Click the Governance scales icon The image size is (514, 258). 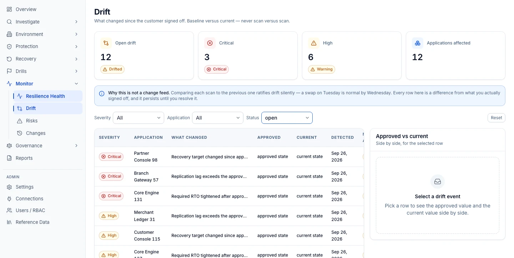9,146
